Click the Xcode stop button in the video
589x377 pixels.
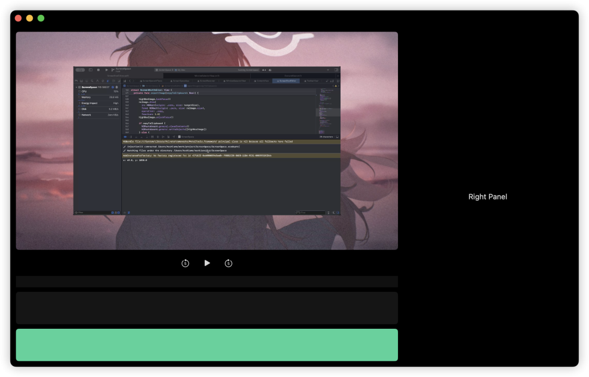(98, 70)
